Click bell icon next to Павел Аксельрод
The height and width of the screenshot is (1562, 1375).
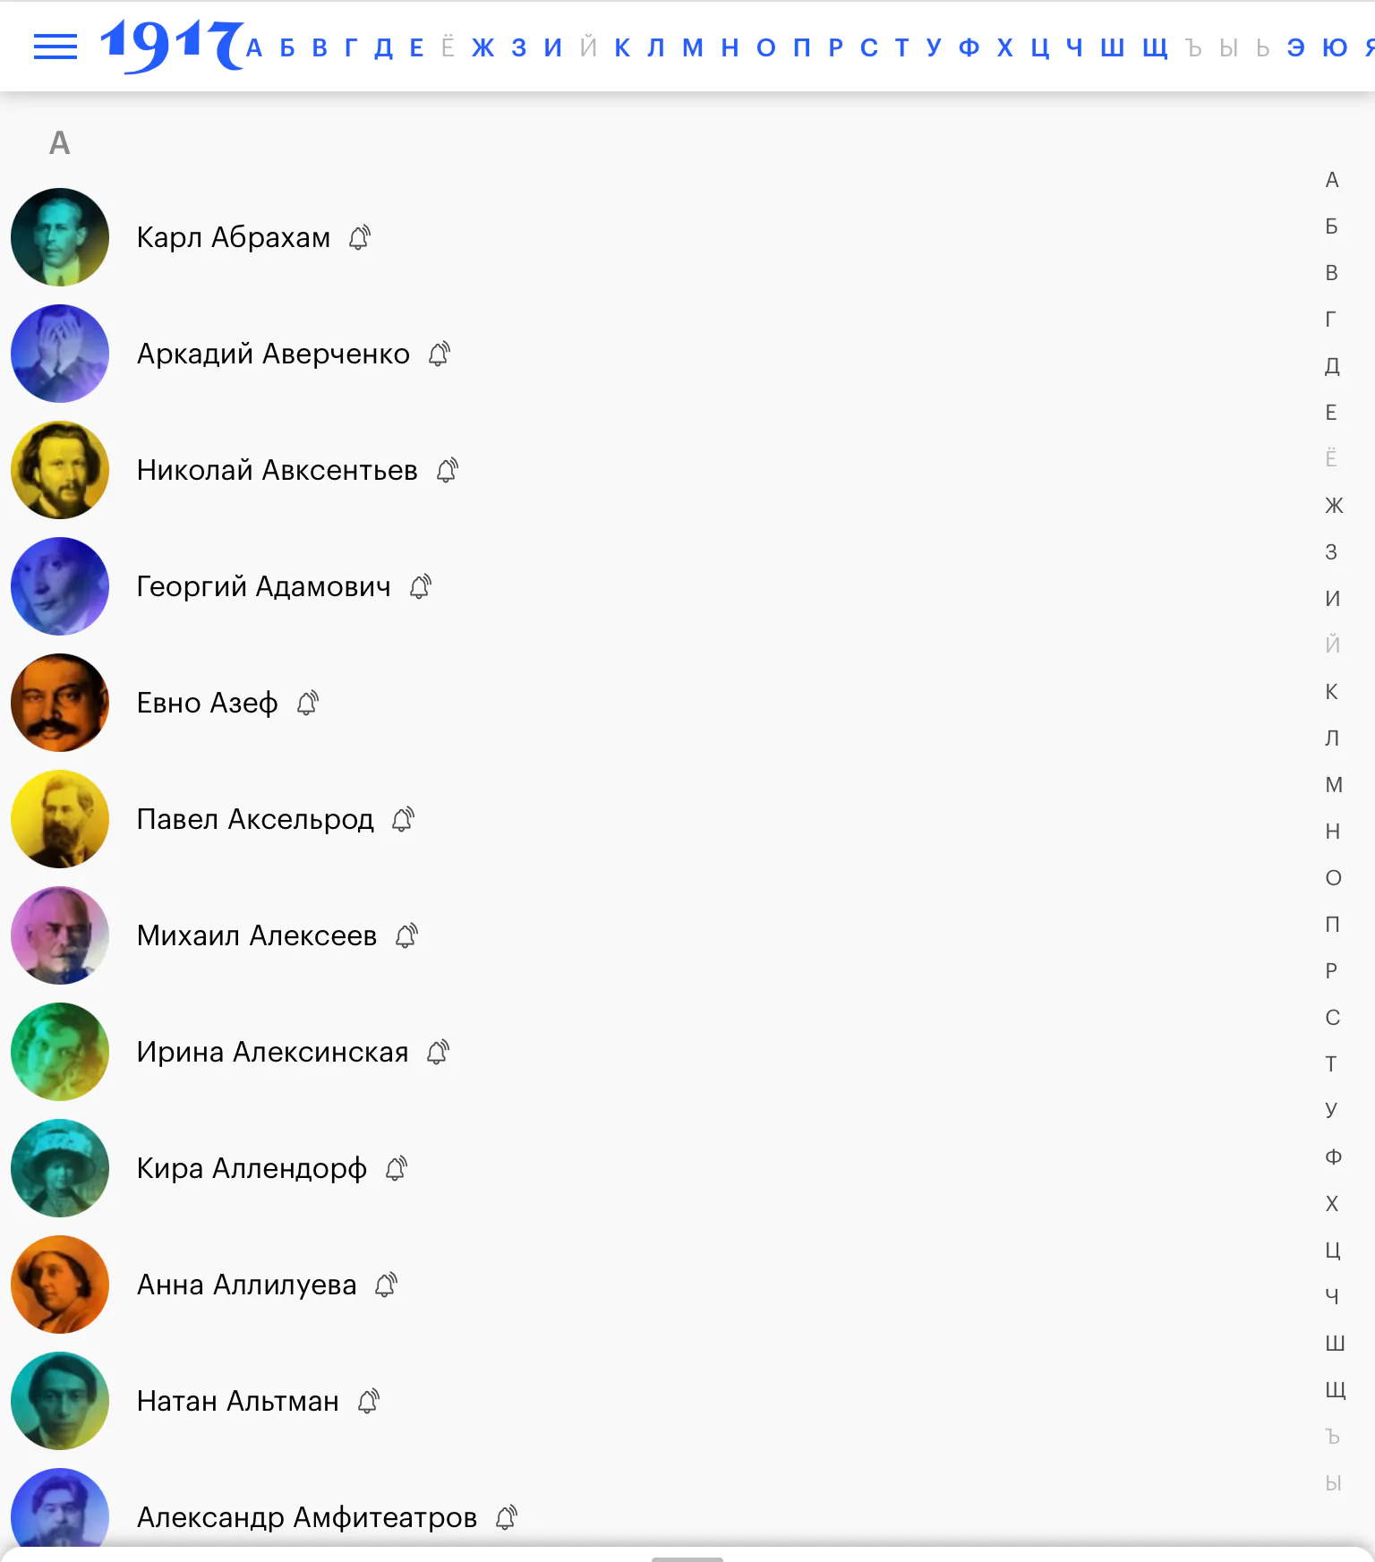coord(404,819)
